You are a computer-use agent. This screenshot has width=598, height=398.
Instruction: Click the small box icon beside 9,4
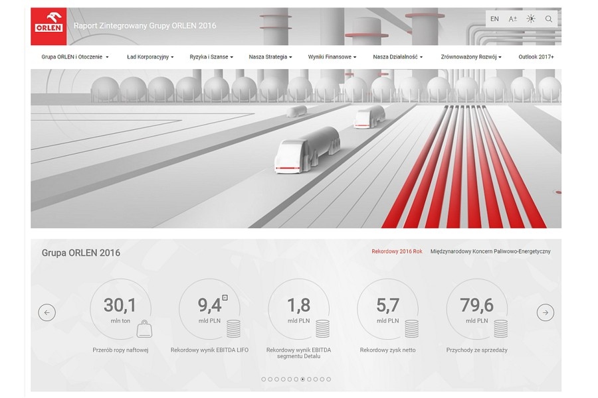tap(225, 297)
